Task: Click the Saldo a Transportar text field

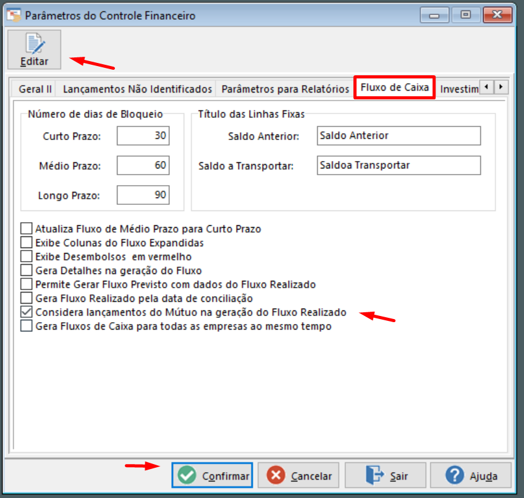Action: (x=399, y=165)
